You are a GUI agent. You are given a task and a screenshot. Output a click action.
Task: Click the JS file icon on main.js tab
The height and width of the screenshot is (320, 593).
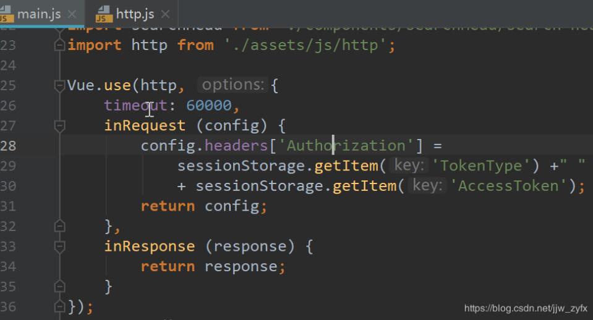(6, 14)
